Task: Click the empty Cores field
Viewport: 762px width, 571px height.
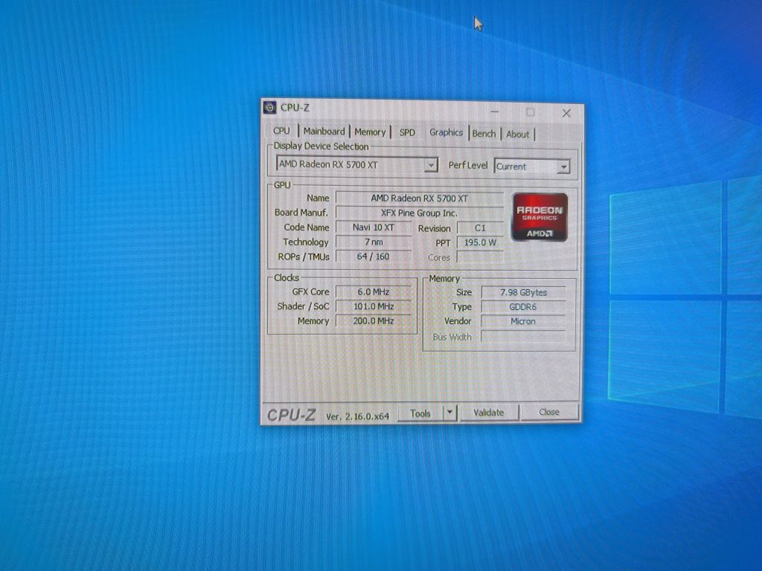Action: tap(480, 257)
